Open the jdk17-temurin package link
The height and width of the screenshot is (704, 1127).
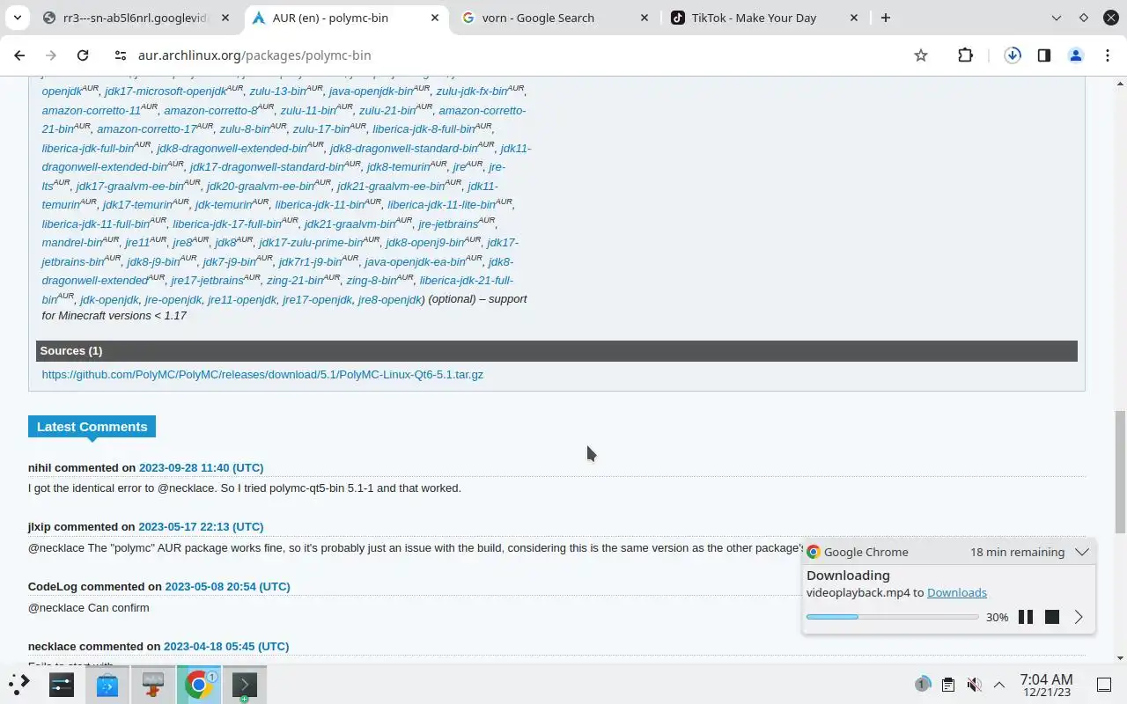(x=137, y=204)
